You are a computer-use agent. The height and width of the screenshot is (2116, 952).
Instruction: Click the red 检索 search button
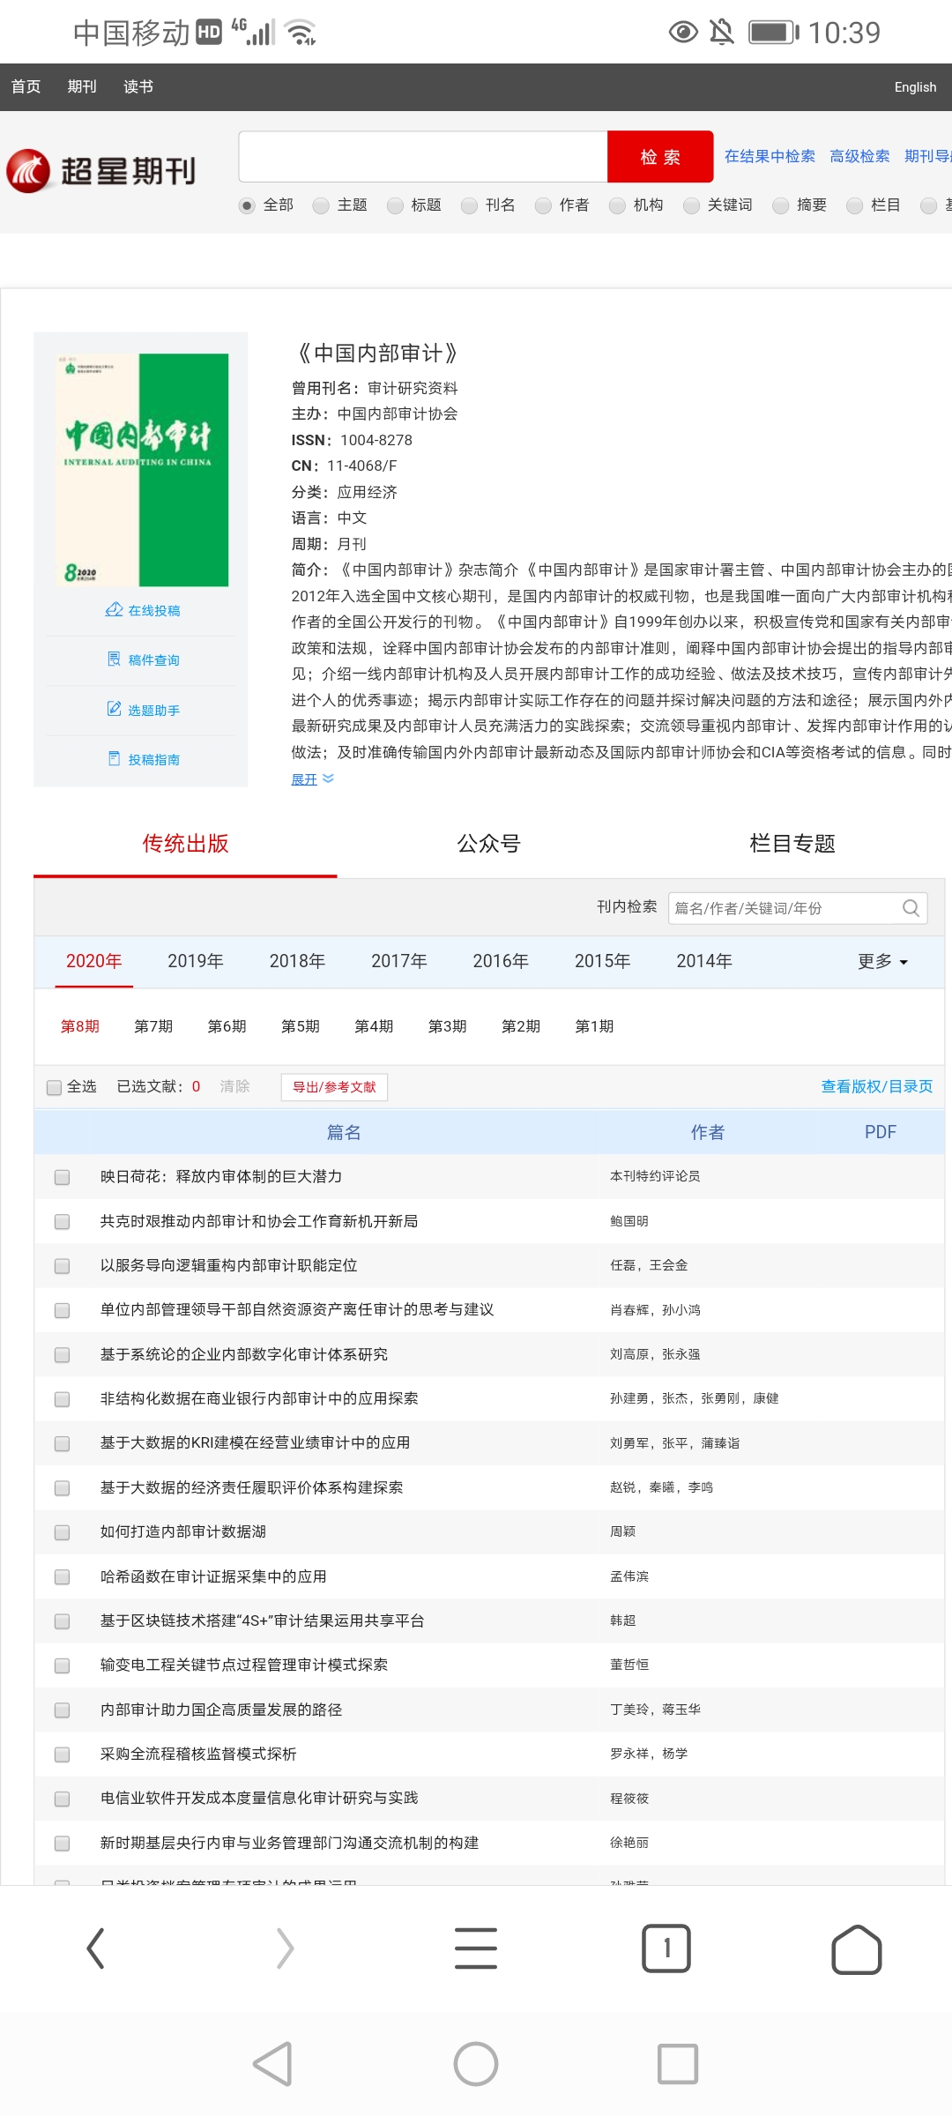660,157
